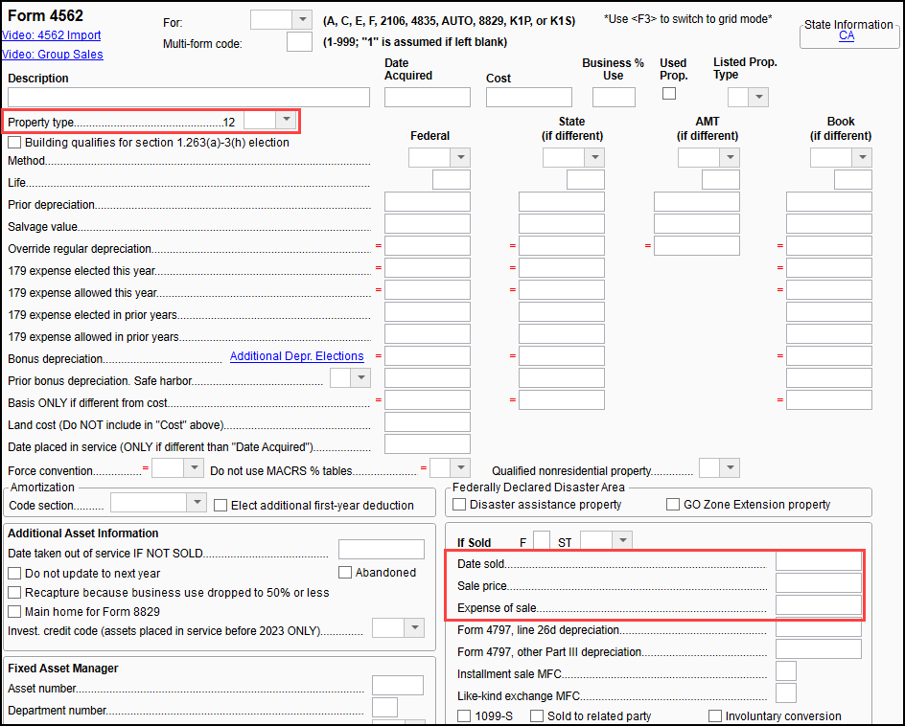The image size is (905, 726).
Task: Click the AMT Prior depreciation field
Action: tap(697, 202)
